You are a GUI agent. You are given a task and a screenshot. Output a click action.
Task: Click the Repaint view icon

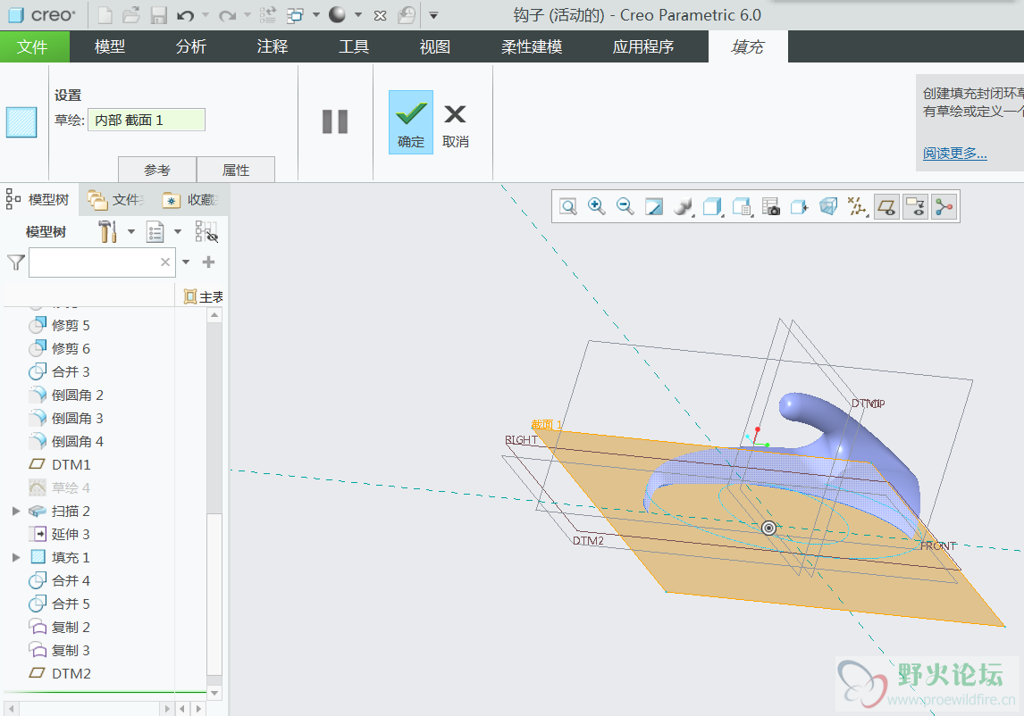pos(654,207)
